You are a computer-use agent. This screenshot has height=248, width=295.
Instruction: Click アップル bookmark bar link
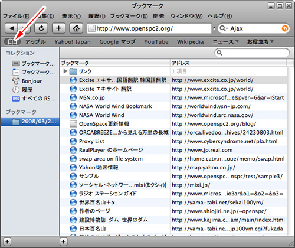pos(35,42)
